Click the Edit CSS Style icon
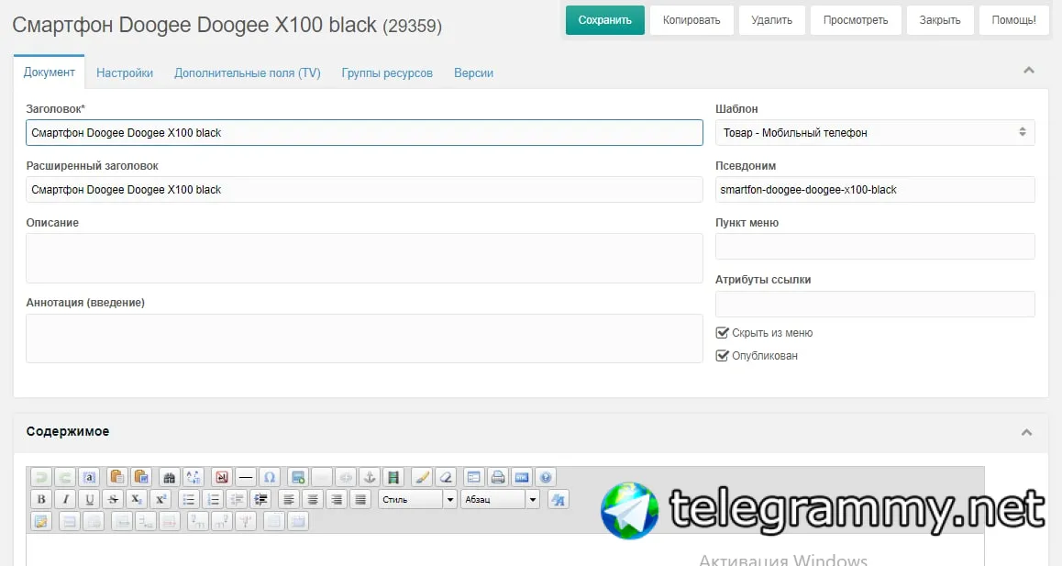 pyautogui.click(x=559, y=500)
